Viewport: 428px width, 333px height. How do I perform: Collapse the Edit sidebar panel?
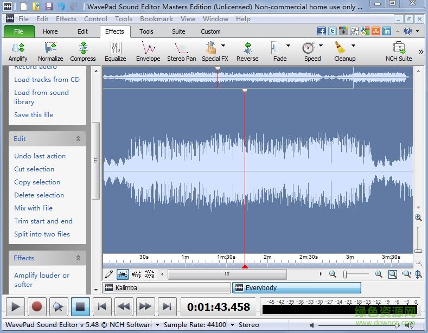(x=78, y=139)
